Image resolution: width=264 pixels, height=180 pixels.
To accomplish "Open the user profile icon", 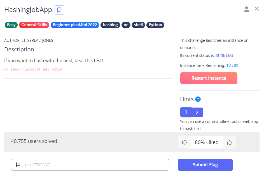I will pos(246,9).
